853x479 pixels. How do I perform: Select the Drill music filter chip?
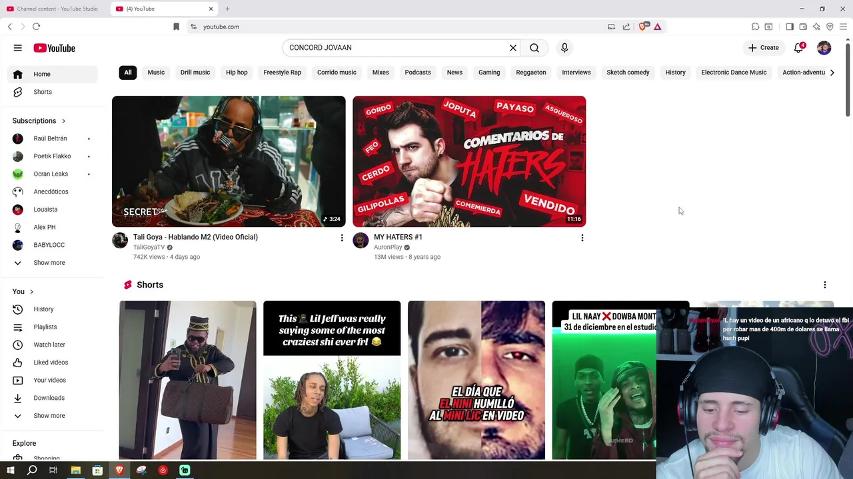coord(195,73)
